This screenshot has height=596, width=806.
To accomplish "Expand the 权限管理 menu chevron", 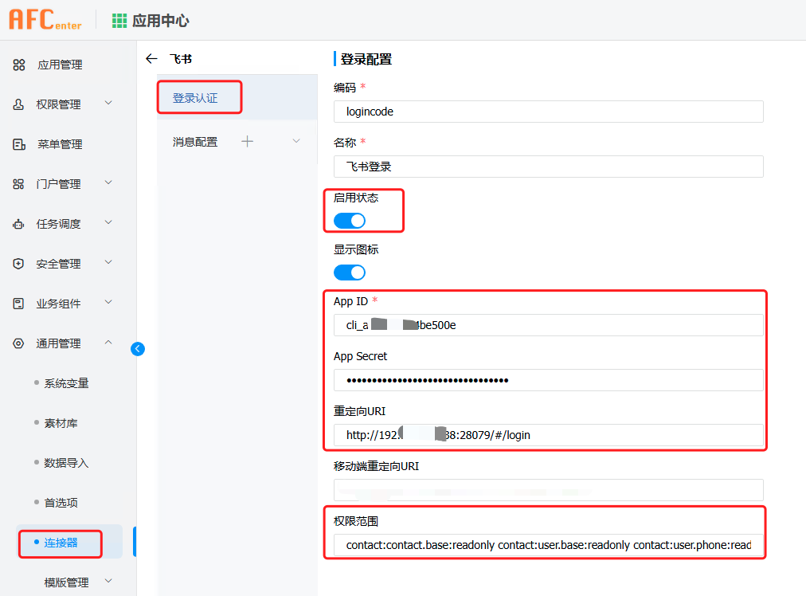I will click(x=108, y=103).
